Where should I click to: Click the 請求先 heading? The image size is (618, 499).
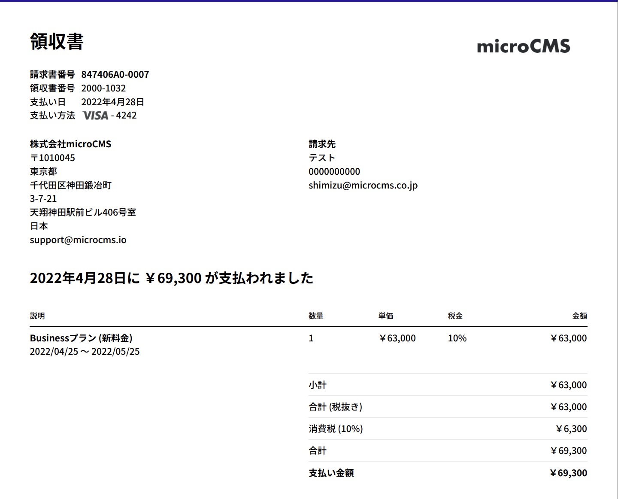coord(322,144)
